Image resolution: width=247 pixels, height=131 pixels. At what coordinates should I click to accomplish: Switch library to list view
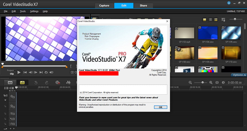coord(210,20)
